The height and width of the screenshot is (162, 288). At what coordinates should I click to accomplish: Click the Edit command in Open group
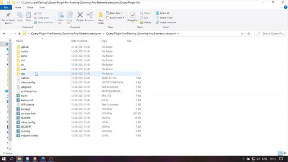pyautogui.click(x=144, y=18)
